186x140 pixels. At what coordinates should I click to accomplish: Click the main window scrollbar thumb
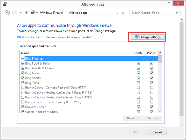click(x=182, y=69)
